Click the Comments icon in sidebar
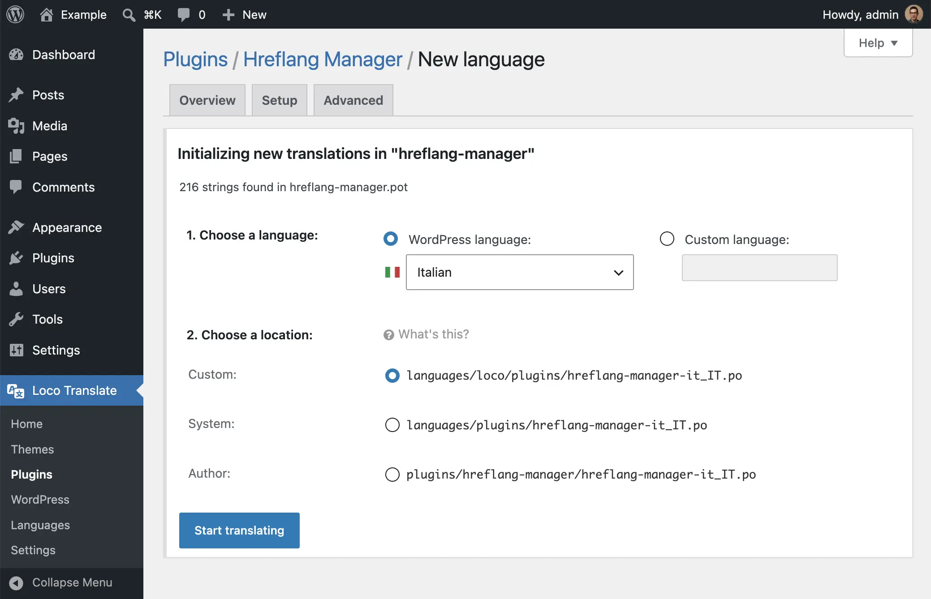 pyautogui.click(x=16, y=187)
